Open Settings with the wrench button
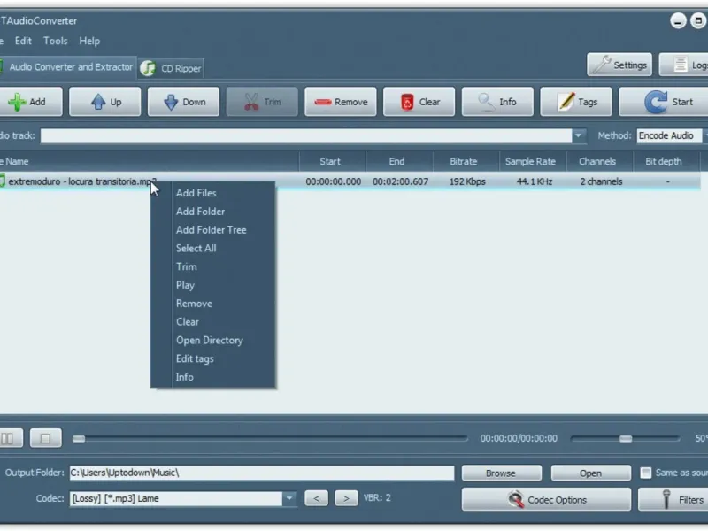The width and height of the screenshot is (708, 531). click(x=619, y=65)
